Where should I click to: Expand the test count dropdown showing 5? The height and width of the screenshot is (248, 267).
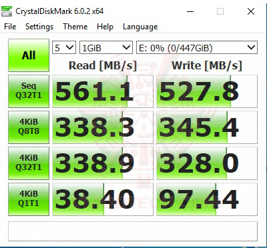pos(64,47)
